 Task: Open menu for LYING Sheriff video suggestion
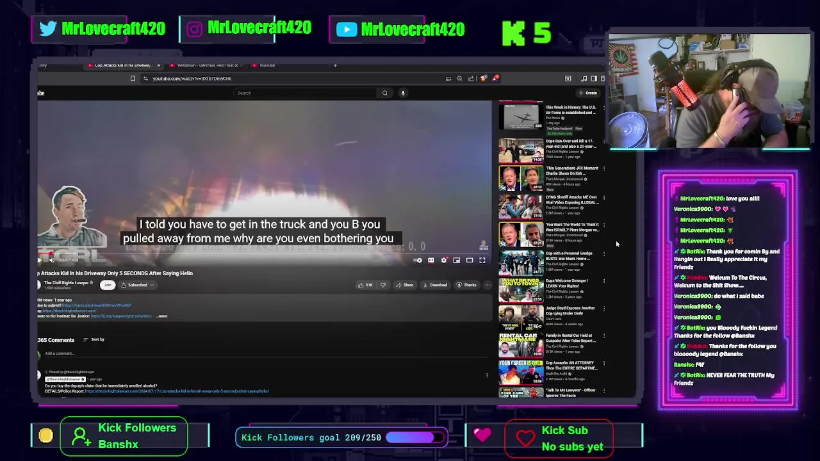click(x=604, y=198)
